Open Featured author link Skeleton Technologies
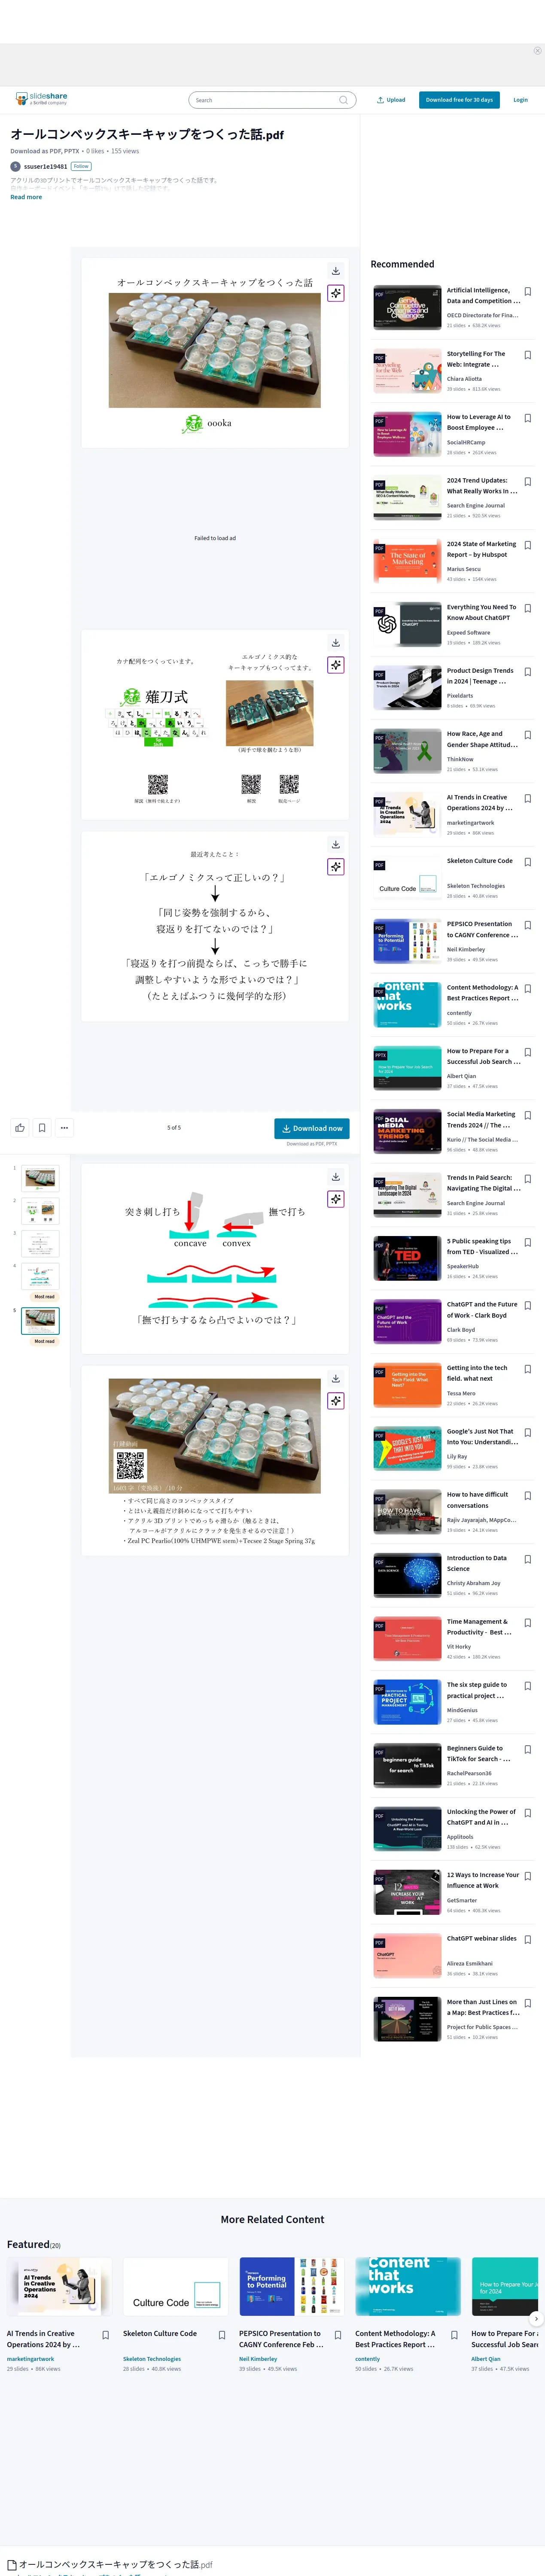 152,2359
